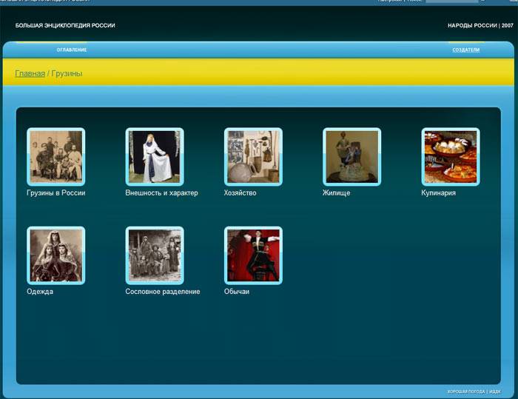518x399 pixels.
Task: Open the Внешность и характер thumbnail image
Action: 155,157
